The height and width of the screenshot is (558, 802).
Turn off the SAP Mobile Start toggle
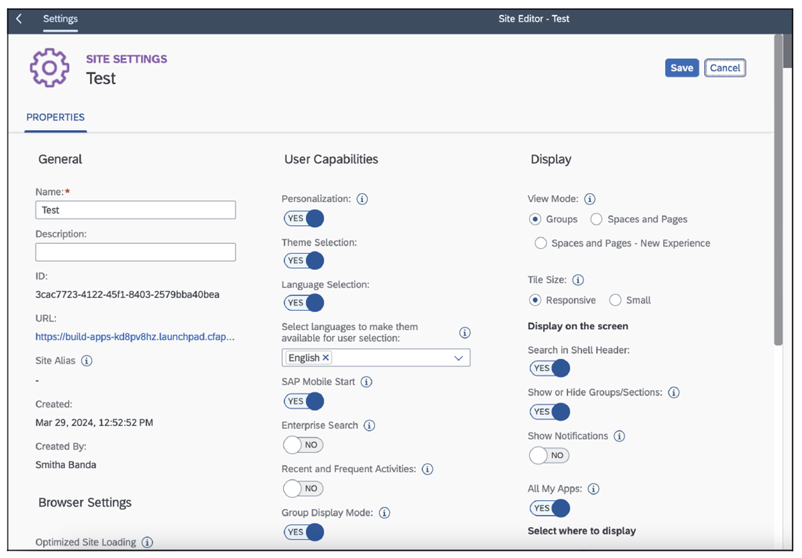pyautogui.click(x=304, y=401)
